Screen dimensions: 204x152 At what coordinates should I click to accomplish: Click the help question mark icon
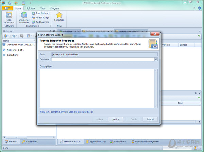200,8
